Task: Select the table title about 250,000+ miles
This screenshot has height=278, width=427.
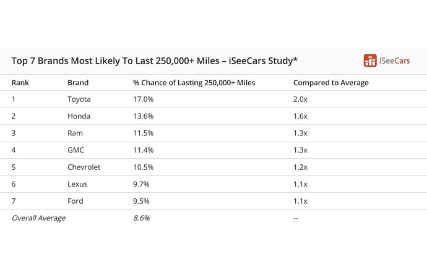Action: tap(155, 61)
